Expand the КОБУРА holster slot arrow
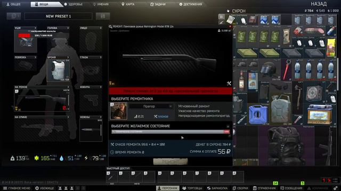The height and width of the screenshot is (191, 341). click(x=101, y=87)
